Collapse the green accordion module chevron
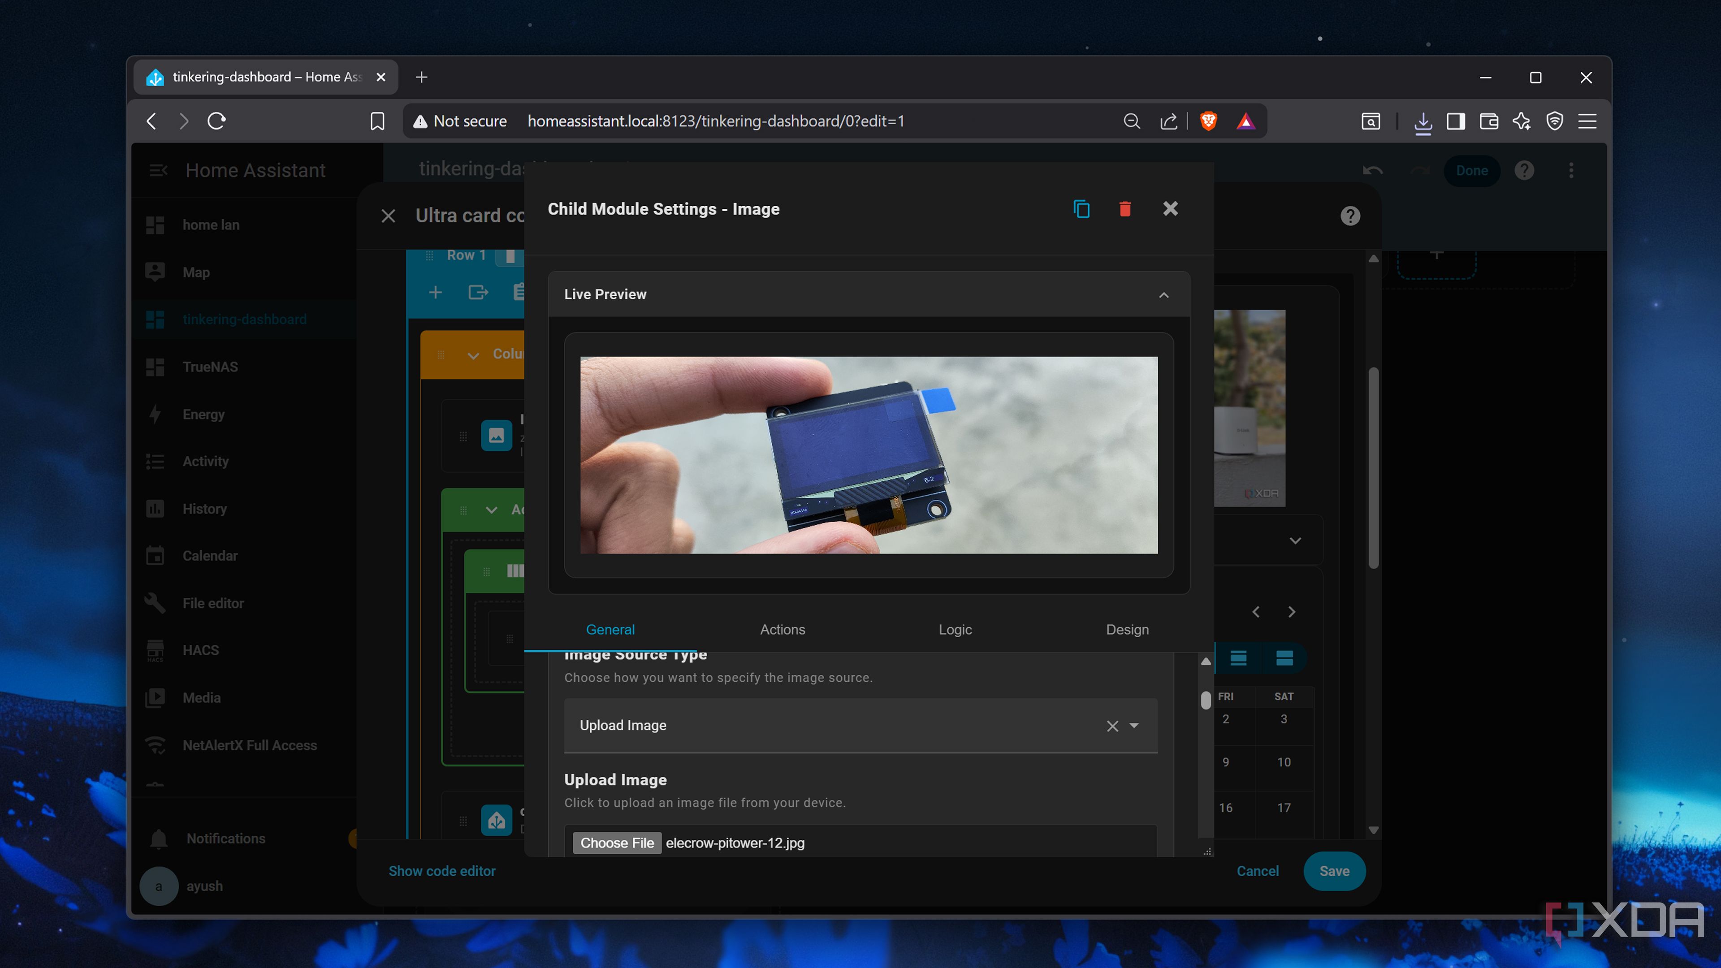The height and width of the screenshot is (968, 1721). click(x=491, y=510)
